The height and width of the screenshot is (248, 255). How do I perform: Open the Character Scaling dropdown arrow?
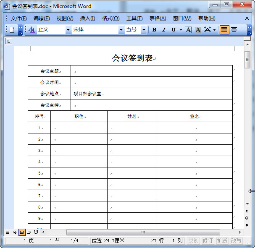click(214, 30)
